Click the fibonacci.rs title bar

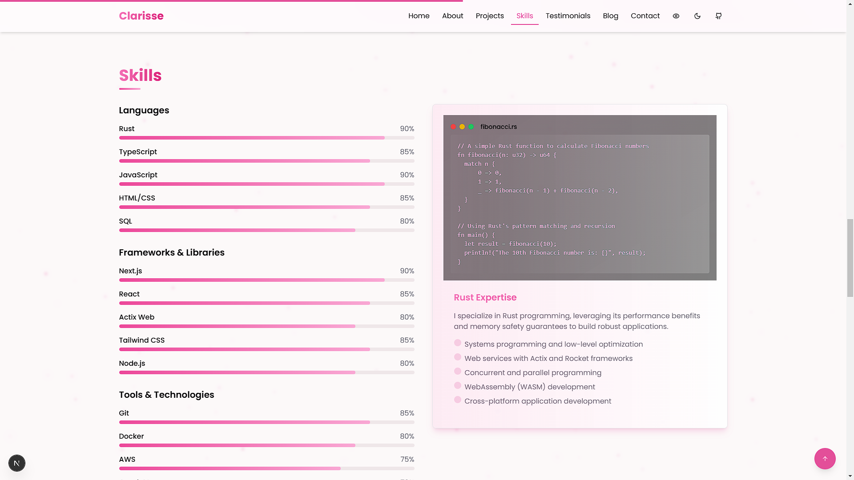[498, 127]
